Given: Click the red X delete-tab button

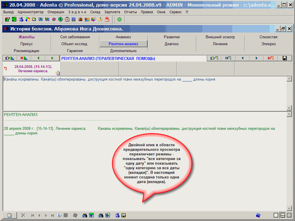Looking at the screenshot, I should (x=24, y=58).
